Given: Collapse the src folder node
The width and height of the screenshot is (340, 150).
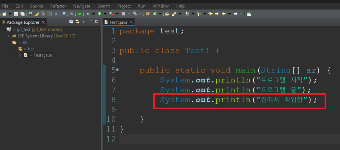Looking at the screenshot, I should 9,42.
